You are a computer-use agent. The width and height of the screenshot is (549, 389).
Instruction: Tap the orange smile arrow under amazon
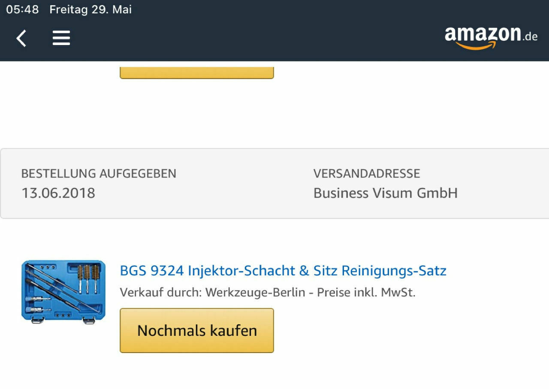[x=476, y=45]
